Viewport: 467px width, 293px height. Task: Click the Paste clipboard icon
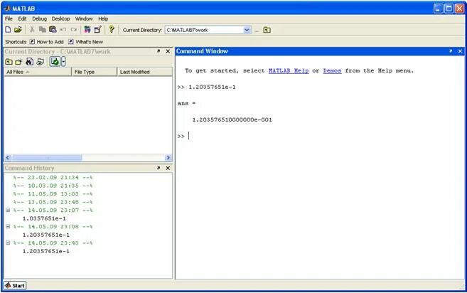coord(53,29)
